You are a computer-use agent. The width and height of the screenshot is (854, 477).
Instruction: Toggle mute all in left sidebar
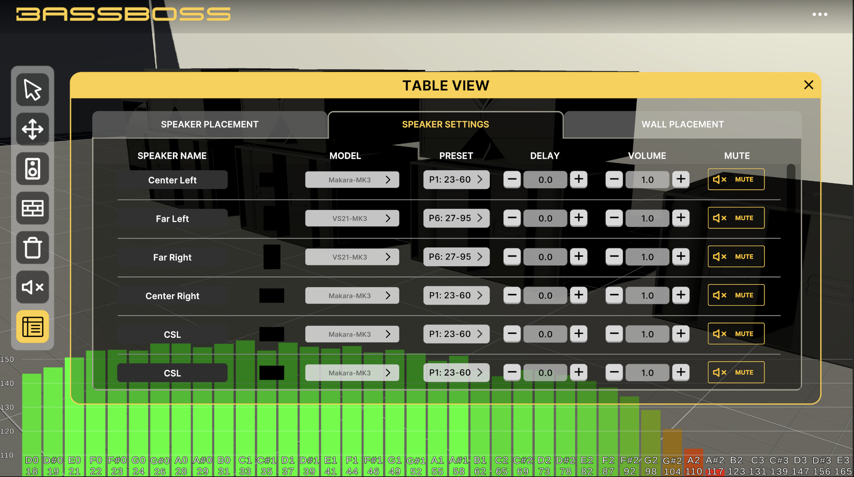[32, 287]
